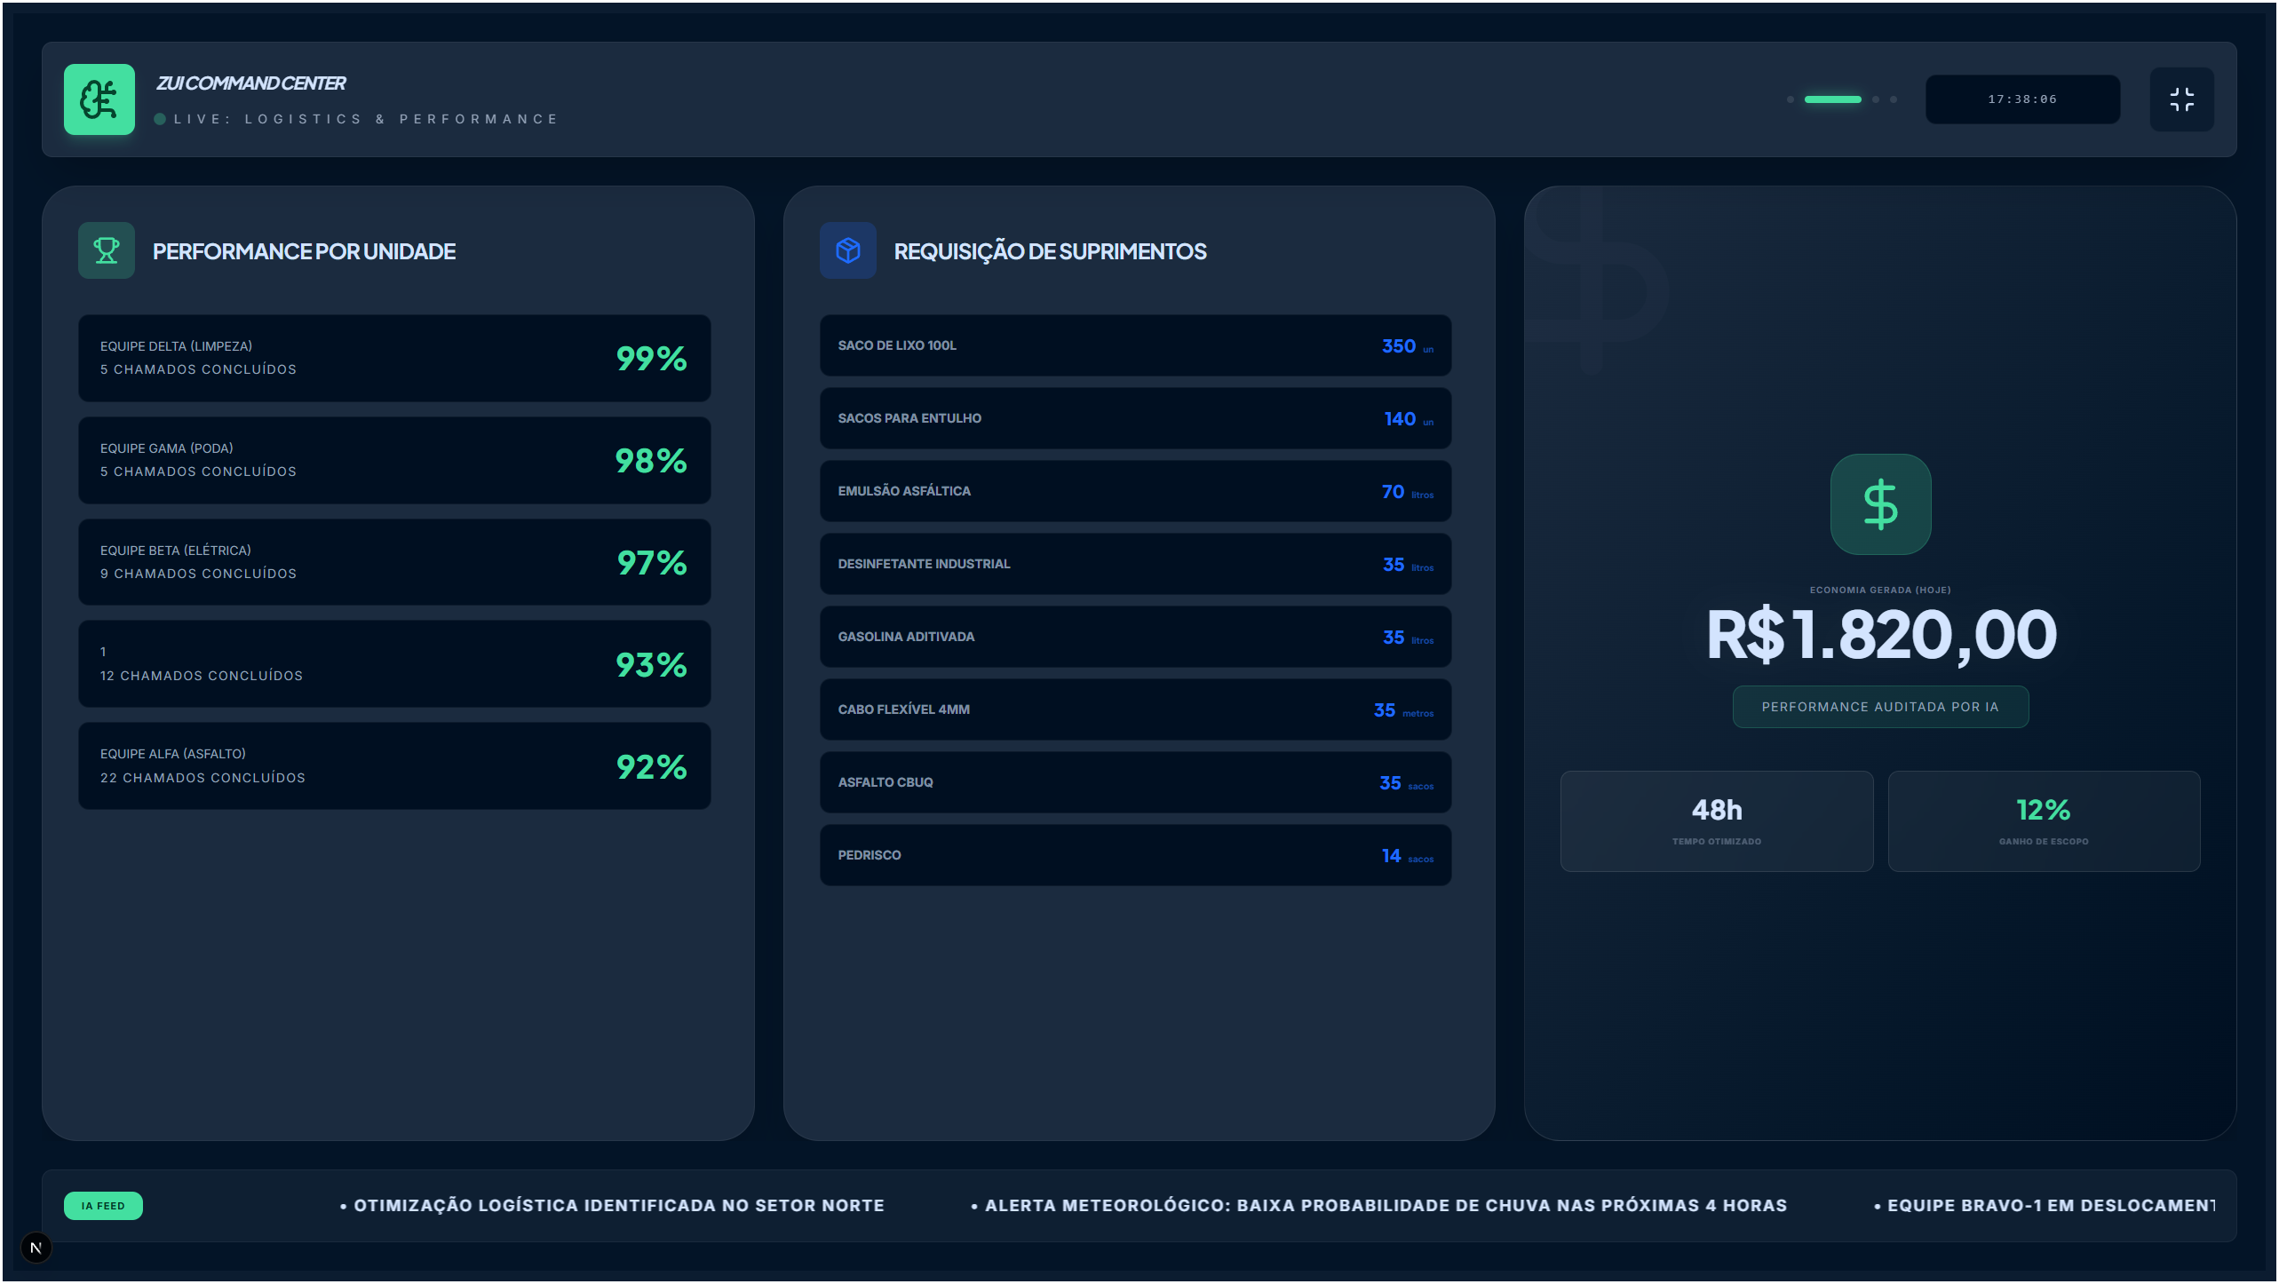The height and width of the screenshot is (1284, 2279).
Task: Click the 14 sacos quantity
Action: (x=1408, y=856)
